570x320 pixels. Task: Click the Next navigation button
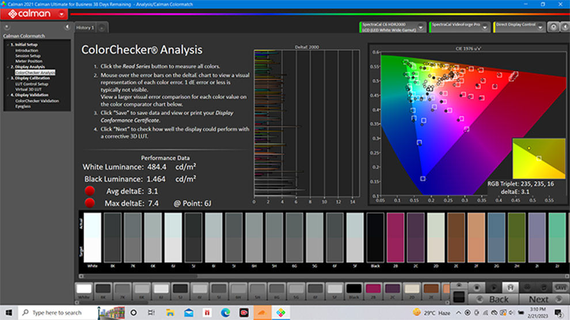(x=543, y=299)
